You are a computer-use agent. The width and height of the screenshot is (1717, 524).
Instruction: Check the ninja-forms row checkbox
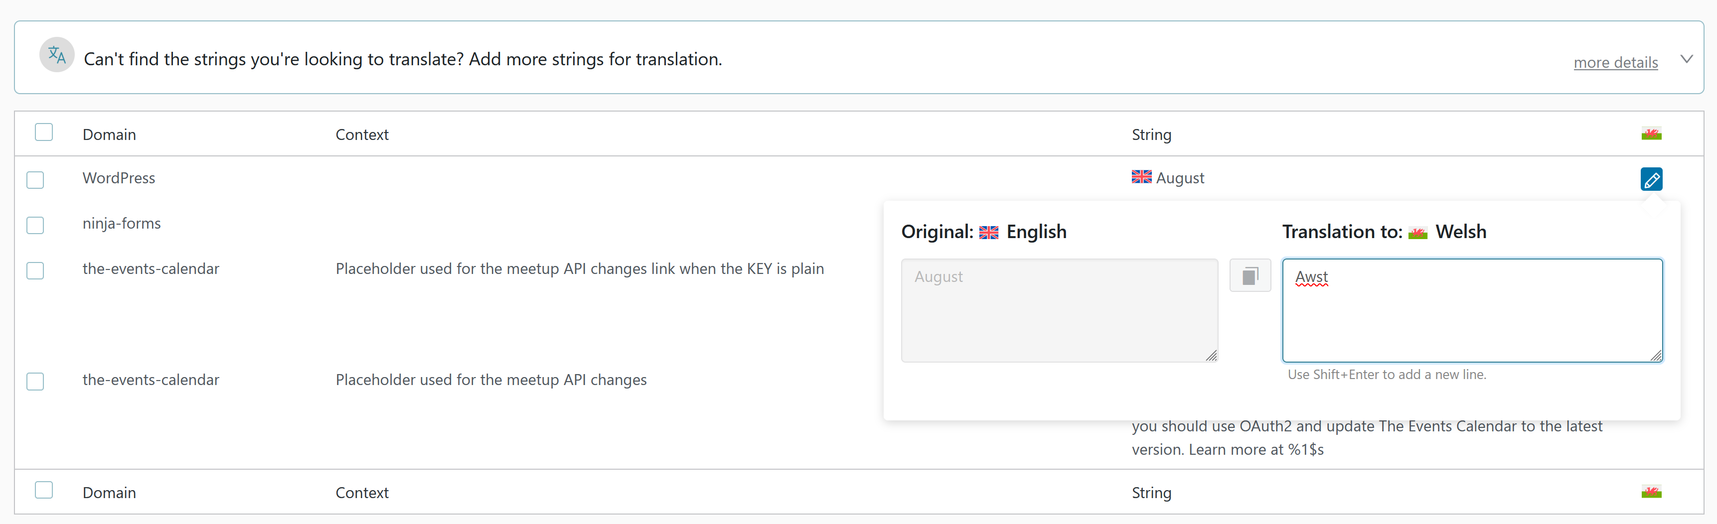point(35,225)
